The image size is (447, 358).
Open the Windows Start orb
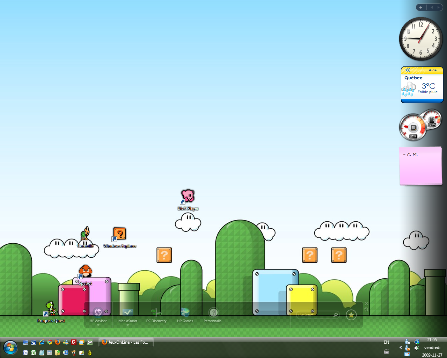10,348
